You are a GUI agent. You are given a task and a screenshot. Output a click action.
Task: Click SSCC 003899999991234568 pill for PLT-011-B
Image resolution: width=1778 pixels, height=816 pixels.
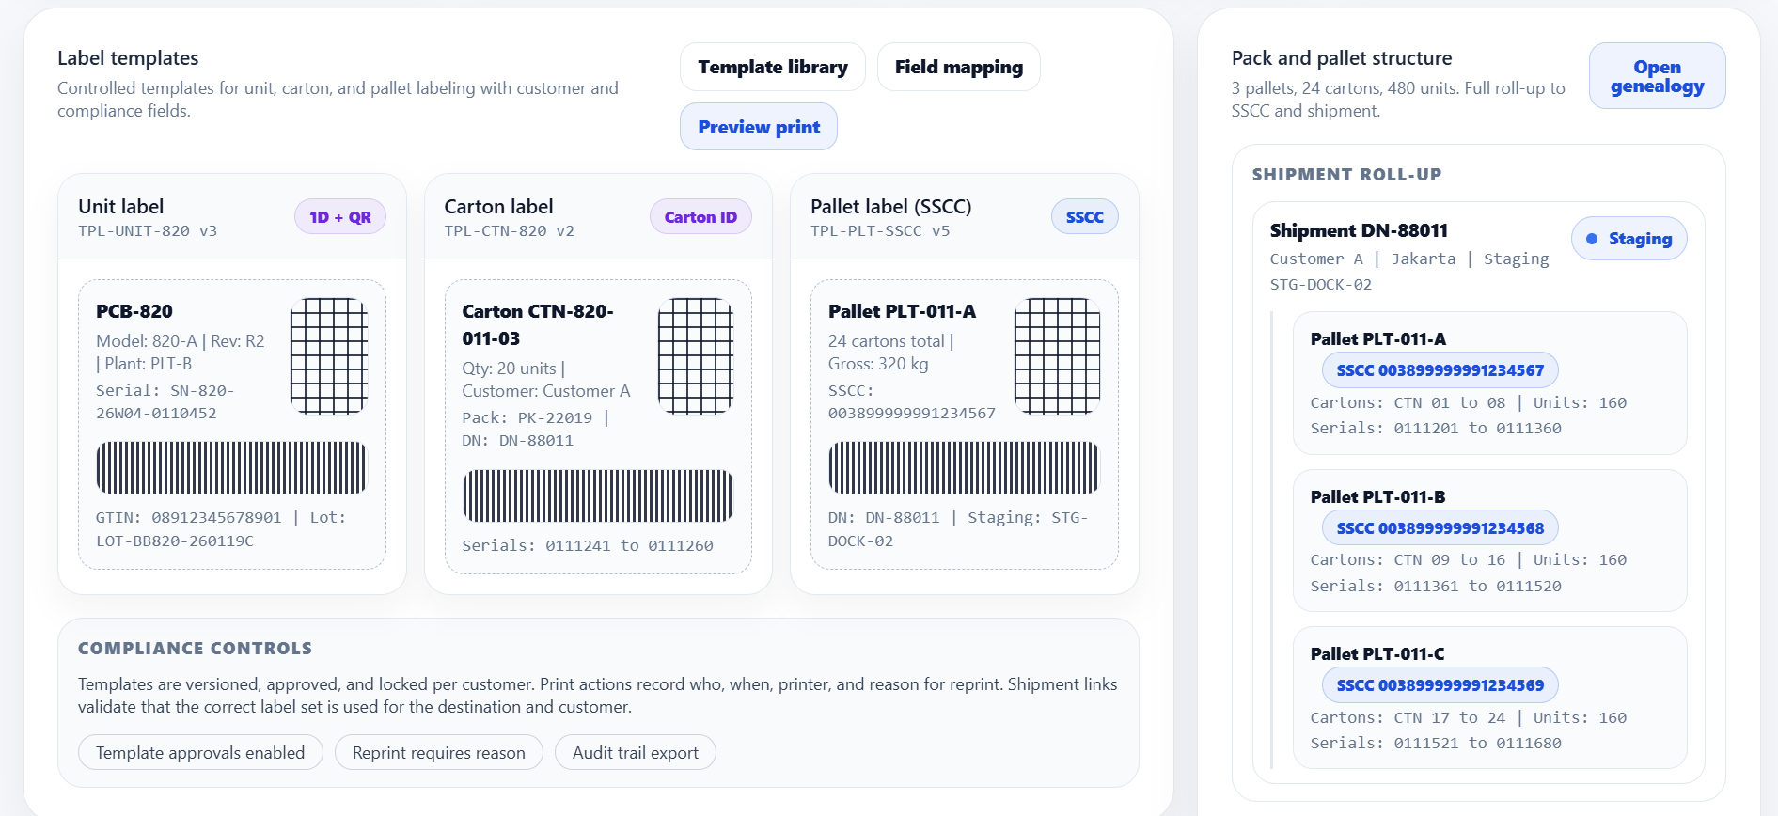1440,528
